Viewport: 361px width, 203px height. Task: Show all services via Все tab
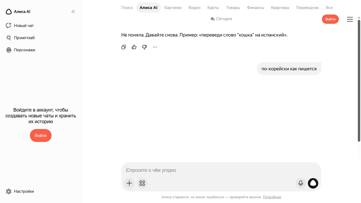(x=329, y=8)
